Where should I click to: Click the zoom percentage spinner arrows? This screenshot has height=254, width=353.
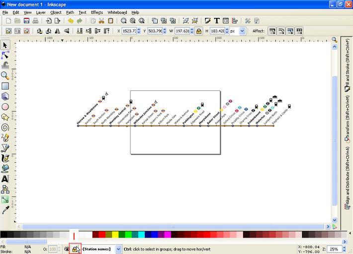[344, 249]
